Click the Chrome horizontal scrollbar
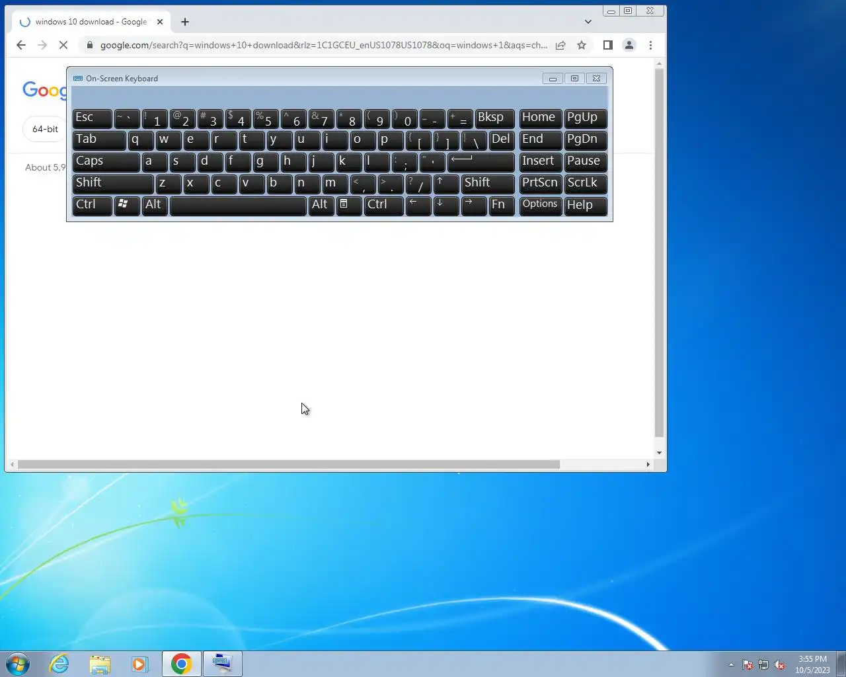 [x=289, y=464]
